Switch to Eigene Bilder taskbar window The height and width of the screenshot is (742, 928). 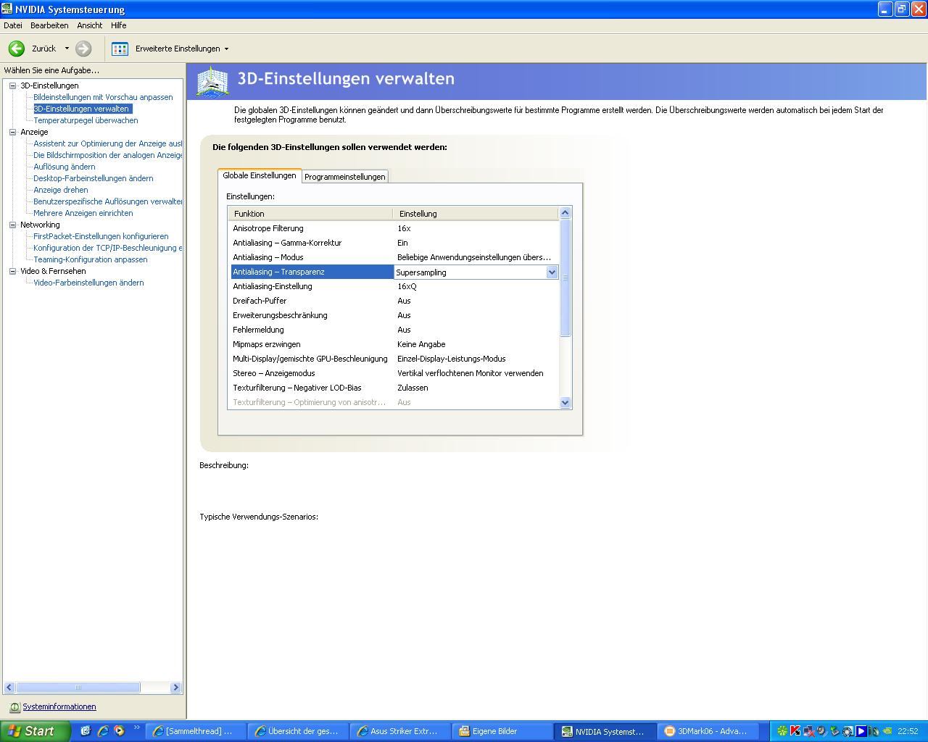(503, 731)
